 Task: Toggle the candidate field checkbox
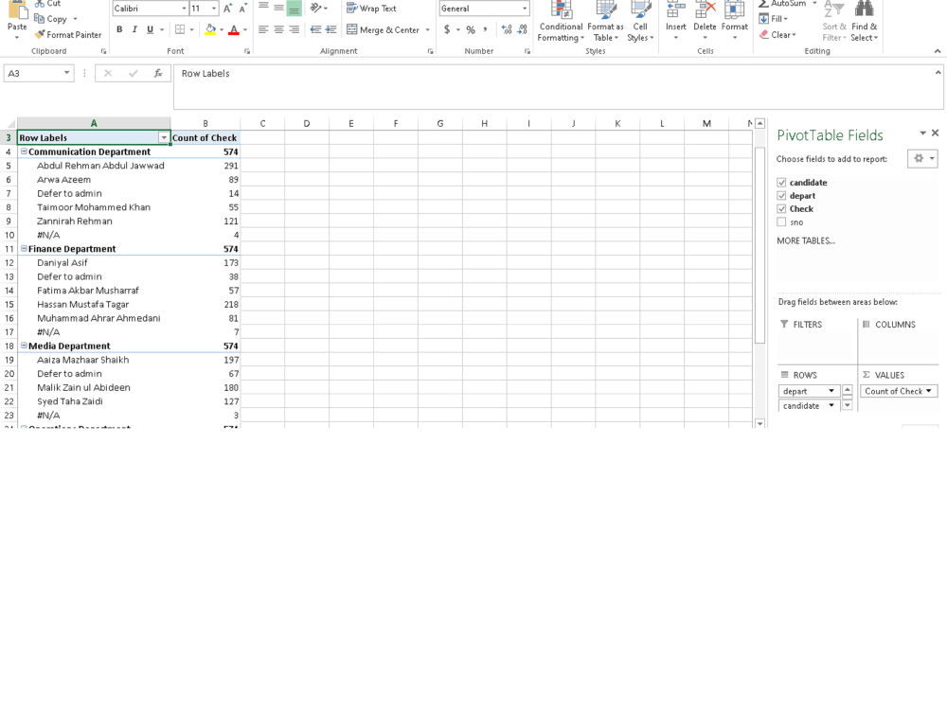[781, 183]
